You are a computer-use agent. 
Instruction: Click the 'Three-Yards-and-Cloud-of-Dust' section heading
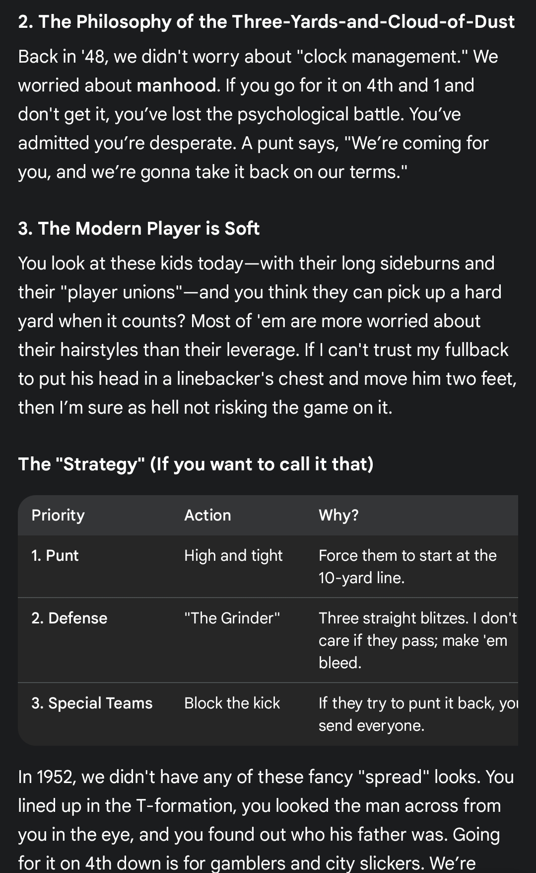[x=266, y=22]
